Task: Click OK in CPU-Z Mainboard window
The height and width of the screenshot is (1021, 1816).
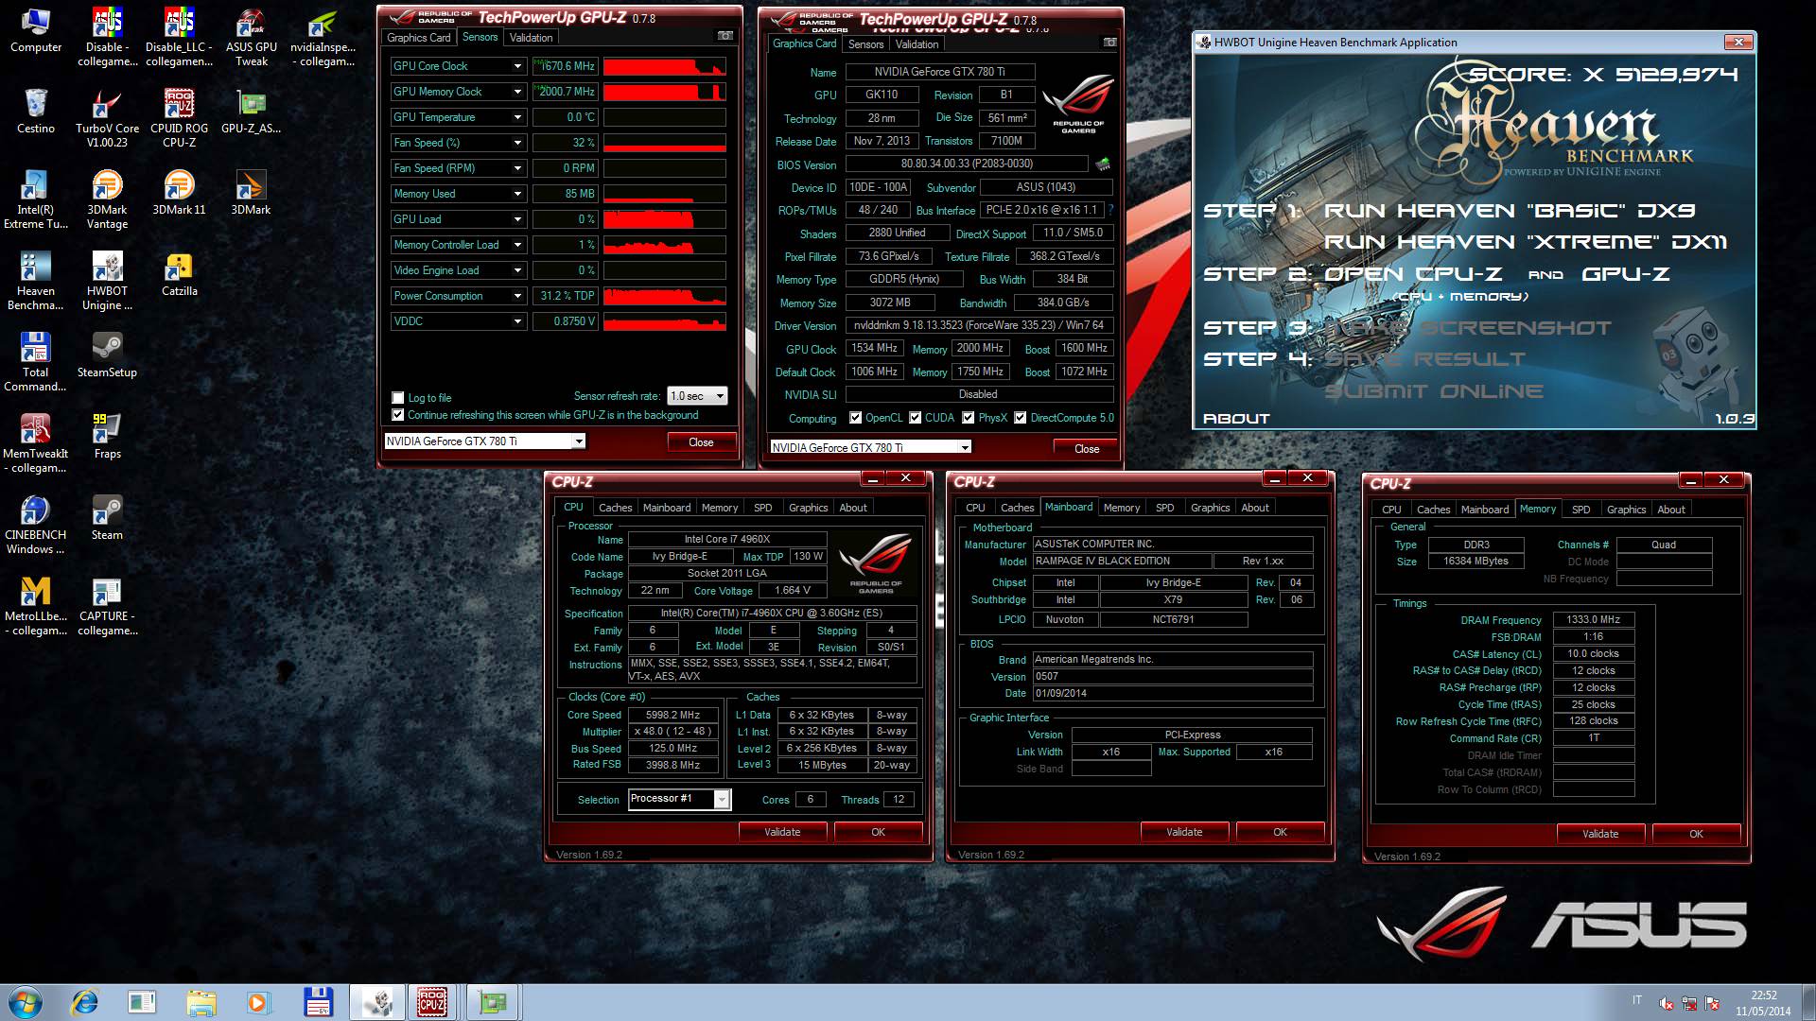Action: pyautogui.click(x=1280, y=832)
